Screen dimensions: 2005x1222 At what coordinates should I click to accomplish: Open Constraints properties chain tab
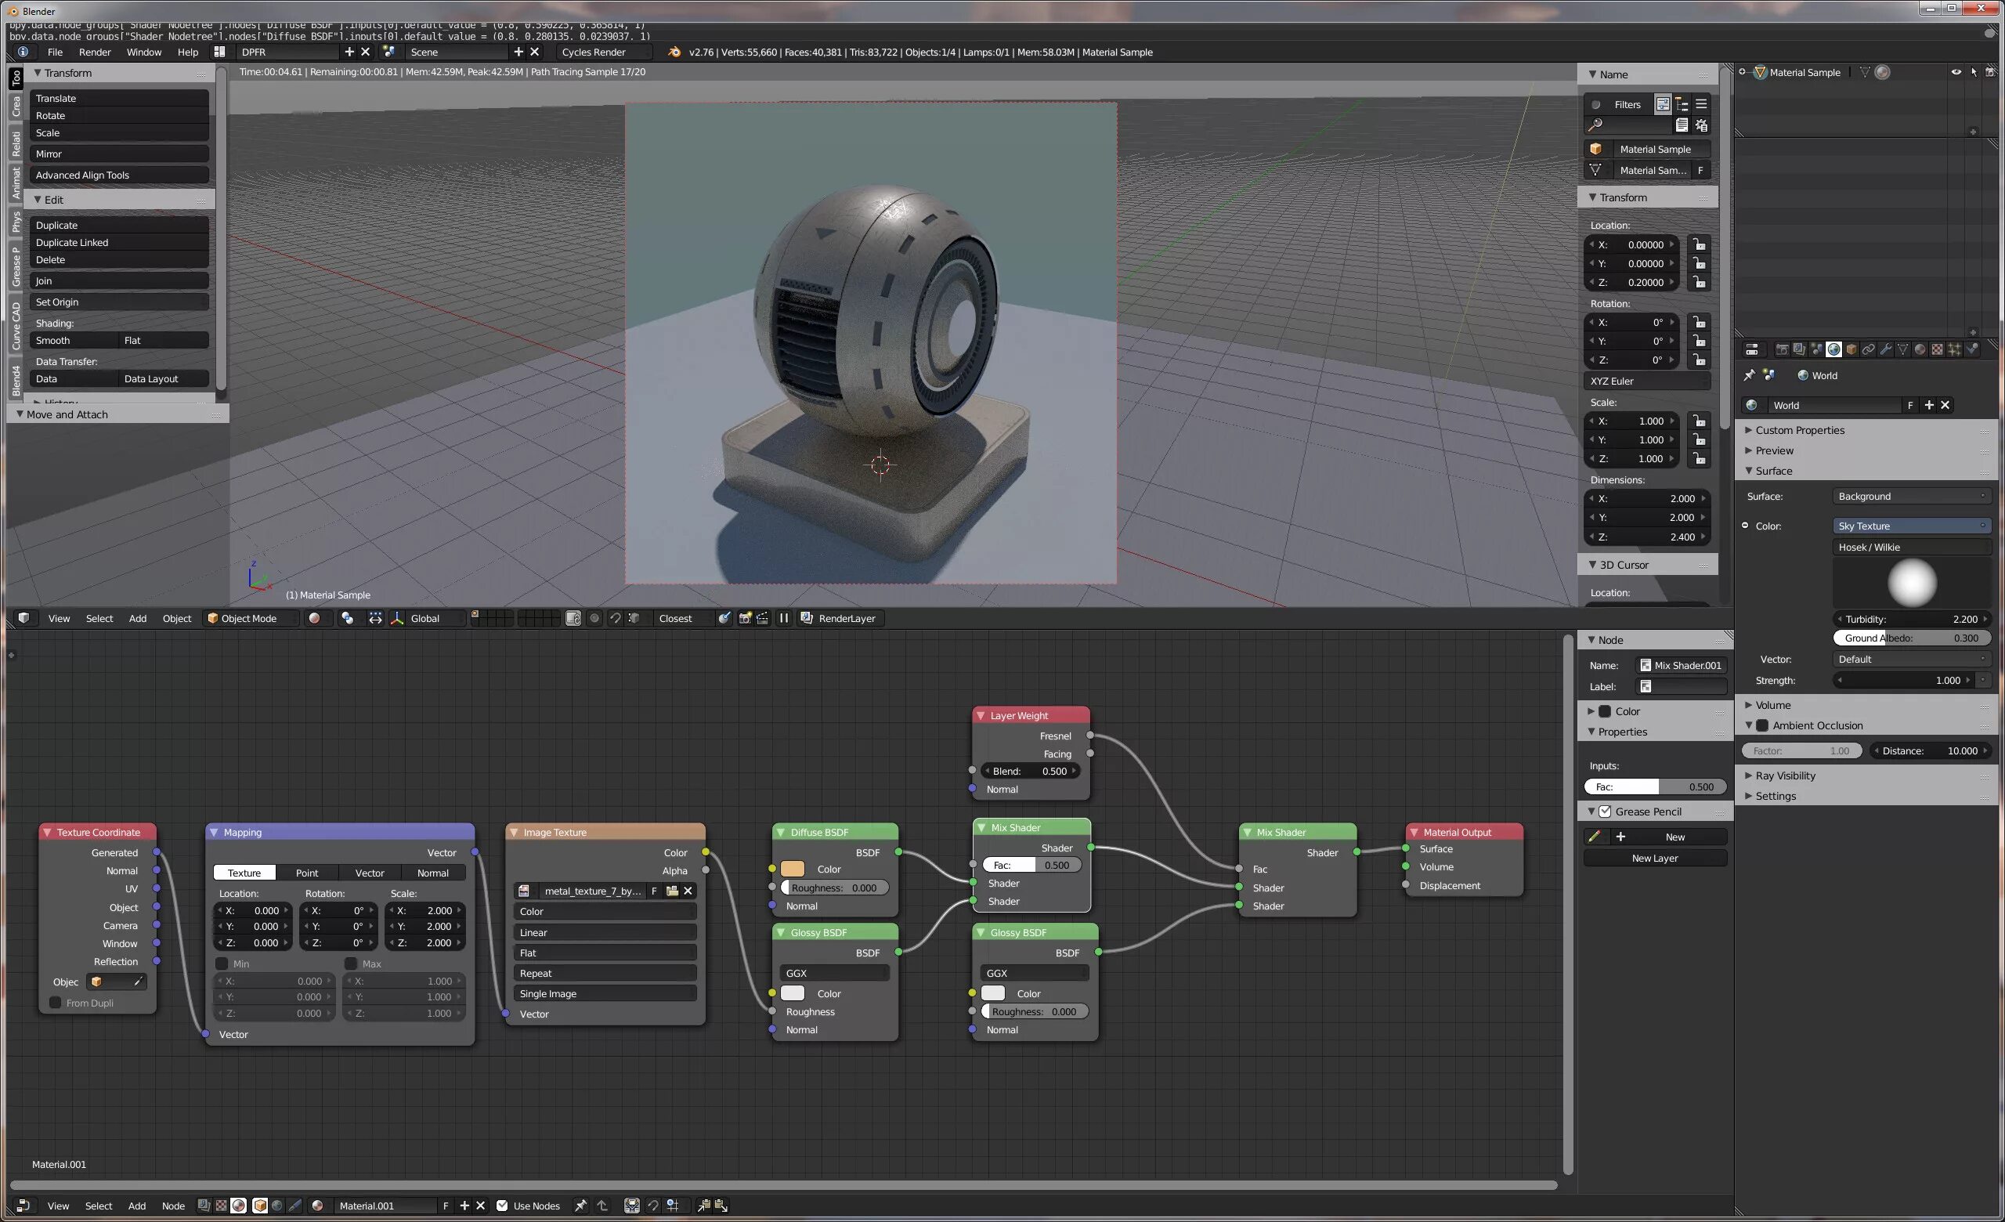click(1869, 349)
